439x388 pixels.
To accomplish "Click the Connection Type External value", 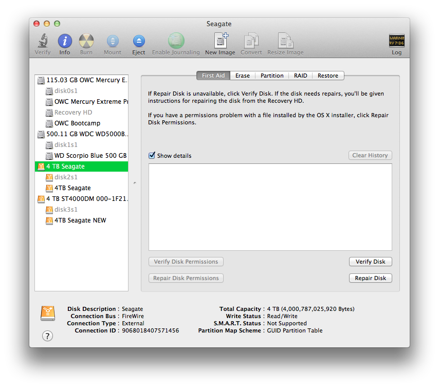I will pos(133,323).
